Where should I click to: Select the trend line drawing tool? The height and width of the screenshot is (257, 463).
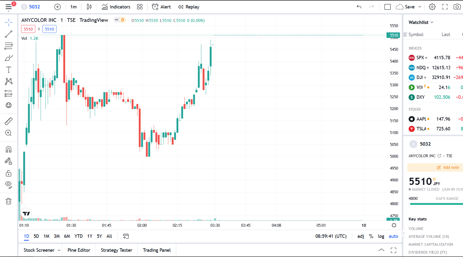tap(8, 34)
